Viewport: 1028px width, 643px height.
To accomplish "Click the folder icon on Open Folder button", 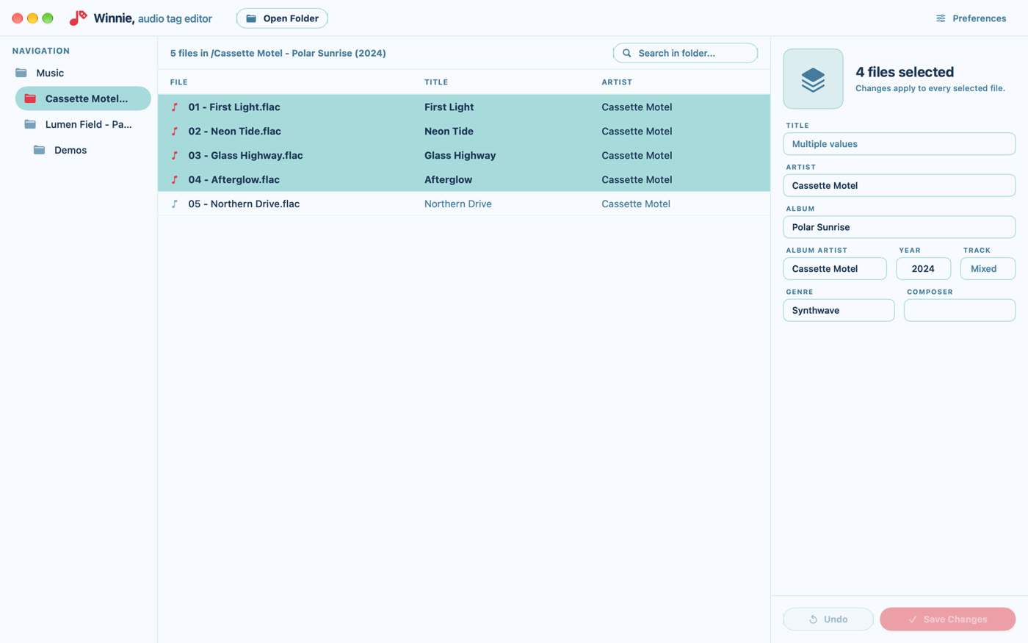I will (x=251, y=18).
